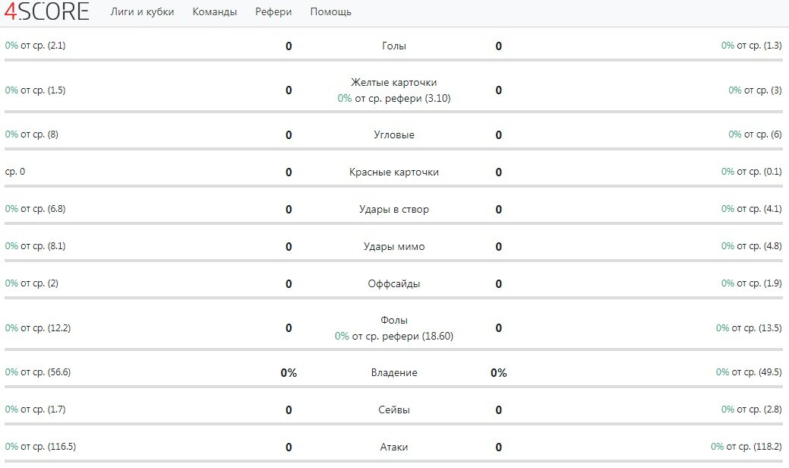The width and height of the screenshot is (789, 468).
Task: Click right possession average (49.5)
Action: (749, 372)
